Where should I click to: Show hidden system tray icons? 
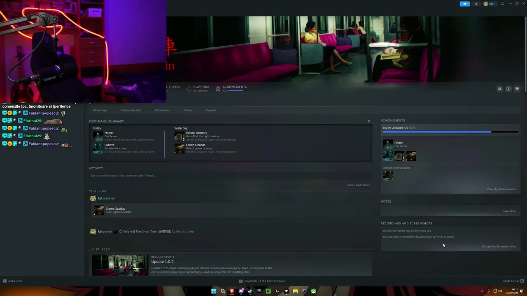tap(482, 291)
